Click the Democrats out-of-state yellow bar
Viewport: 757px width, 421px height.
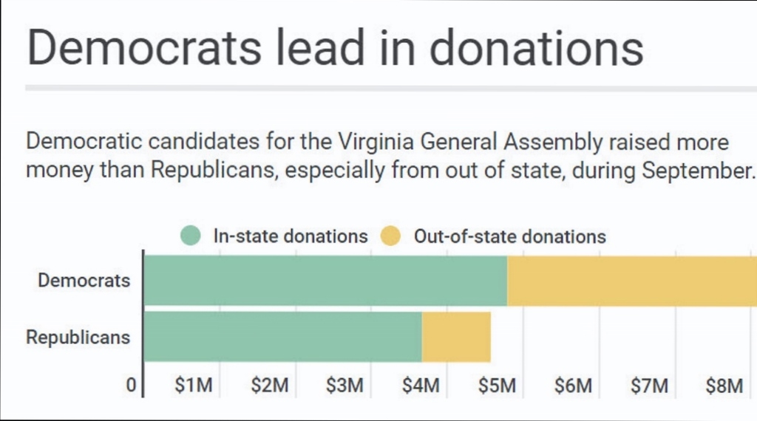pyautogui.click(x=632, y=281)
